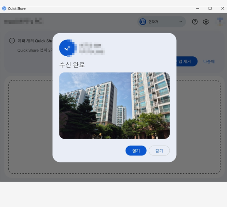Expand the 연락처 visibility dropdown
Screen dimensions: 227x207
tap(161, 22)
